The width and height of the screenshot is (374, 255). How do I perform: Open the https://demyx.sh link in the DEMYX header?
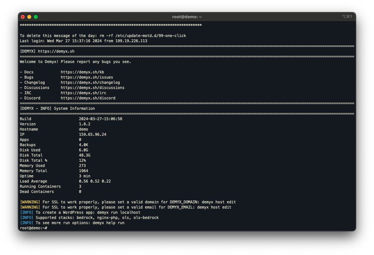[x=56, y=51]
